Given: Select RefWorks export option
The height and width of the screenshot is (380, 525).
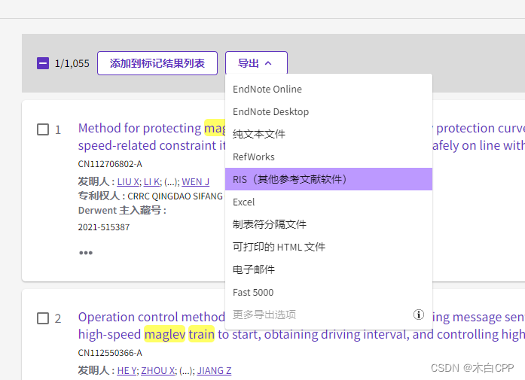Looking at the screenshot, I should point(328,157).
